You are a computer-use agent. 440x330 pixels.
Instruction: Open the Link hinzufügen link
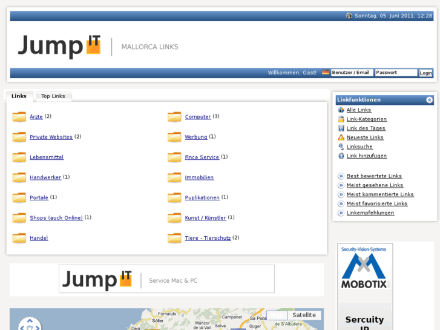point(367,156)
